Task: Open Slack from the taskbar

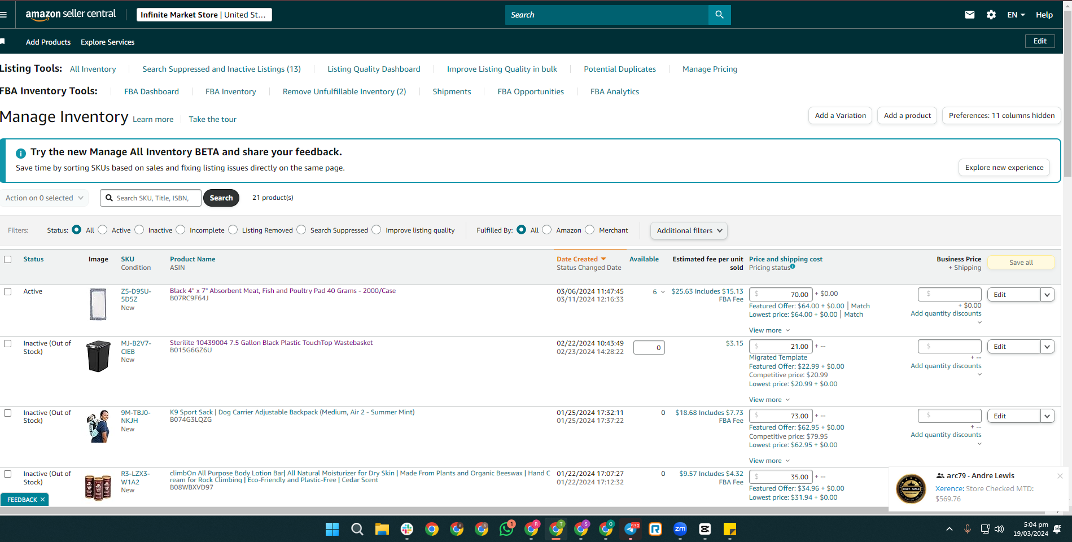Action: pos(407,529)
